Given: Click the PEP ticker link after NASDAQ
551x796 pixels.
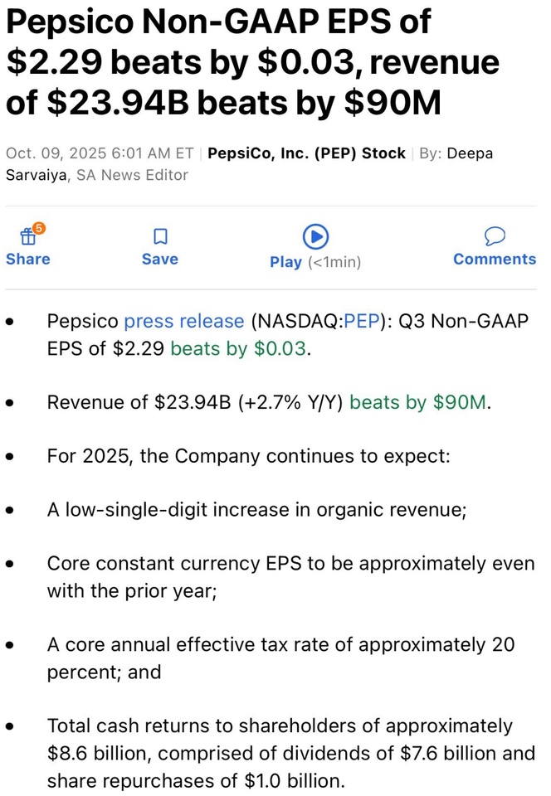Looking at the screenshot, I should pos(361,322).
